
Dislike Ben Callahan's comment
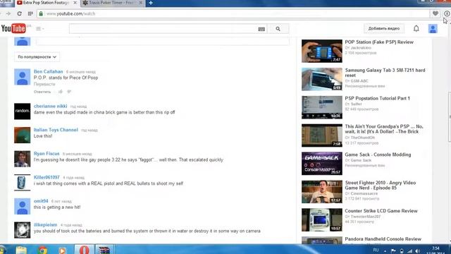(x=69, y=92)
